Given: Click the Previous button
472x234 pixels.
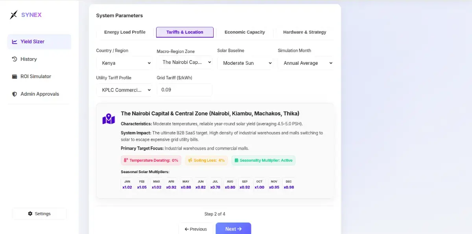Looking at the screenshot, I should coord(196,229).
